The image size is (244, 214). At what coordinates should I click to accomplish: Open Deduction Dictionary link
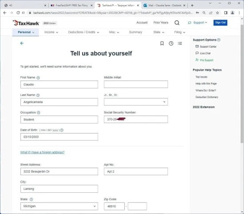coord(207,97)
